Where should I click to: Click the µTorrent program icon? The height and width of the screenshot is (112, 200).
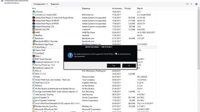tap(34, 12)
